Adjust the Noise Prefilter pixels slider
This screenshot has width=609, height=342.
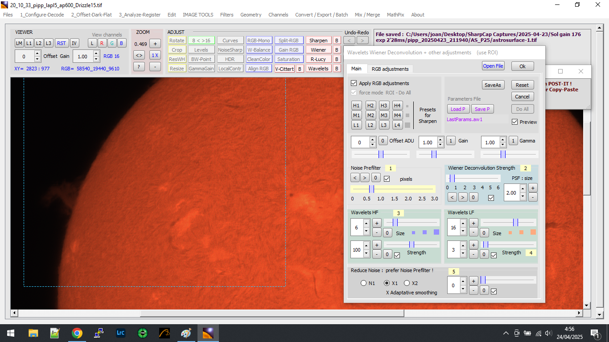[x=393, y=189]
